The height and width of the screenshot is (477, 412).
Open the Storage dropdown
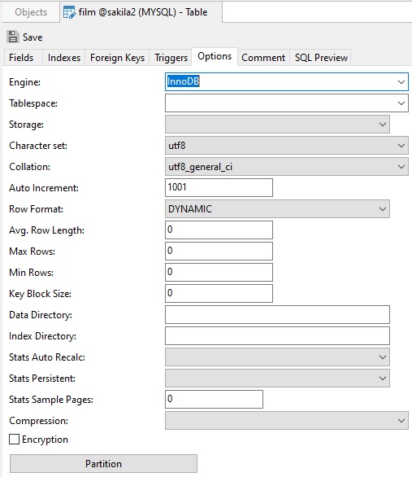tap(277, 124)
